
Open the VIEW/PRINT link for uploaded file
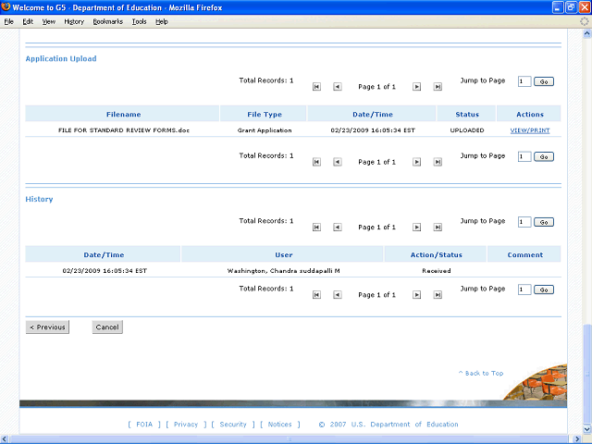(530, 130)
